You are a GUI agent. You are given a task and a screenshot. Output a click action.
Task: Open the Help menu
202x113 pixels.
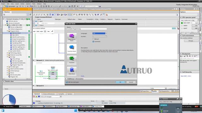click(45, 4)
